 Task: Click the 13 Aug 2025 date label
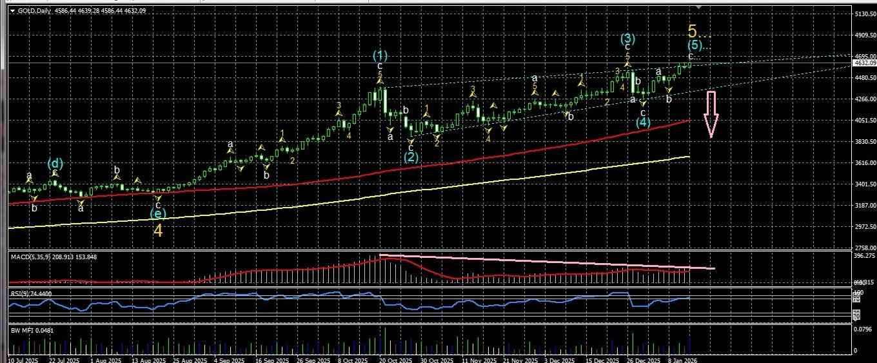point(150,360)
